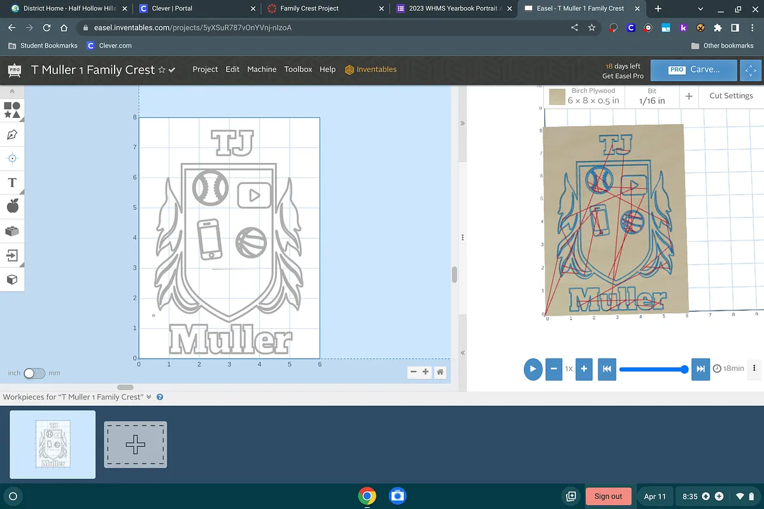The width and height of the screenshot is (764, 509).
Task: Star the T Muller 1 Family Crest project
Action: pyautogui.click(x=162, y=70)
